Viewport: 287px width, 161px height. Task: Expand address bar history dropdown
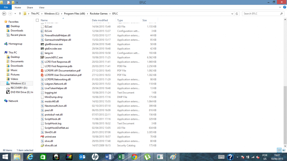tap(232, 14)
